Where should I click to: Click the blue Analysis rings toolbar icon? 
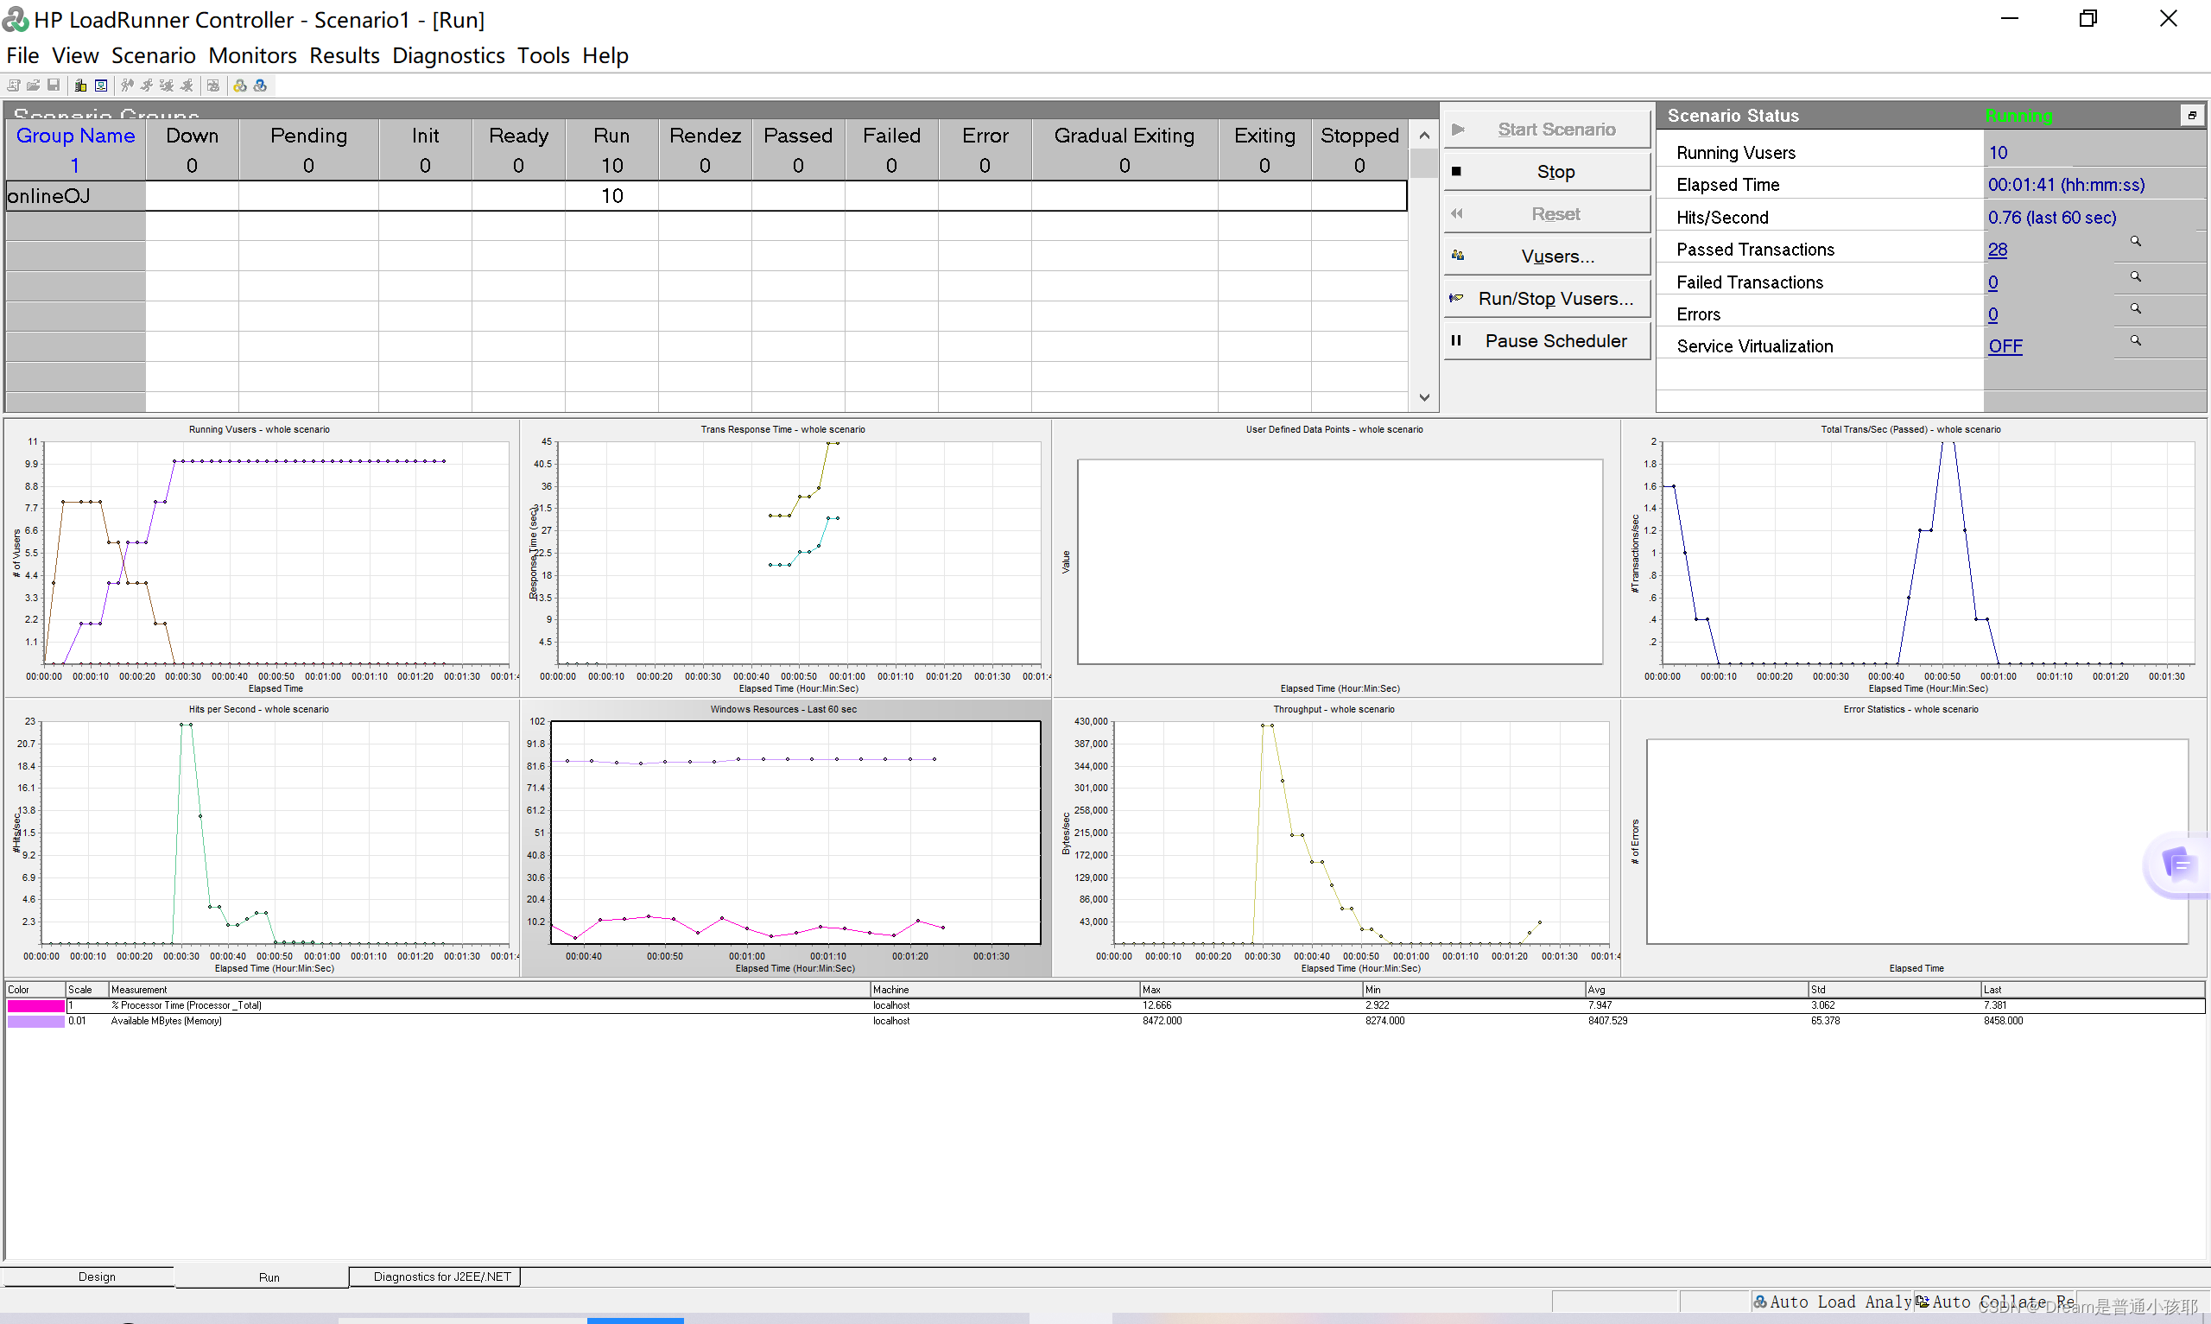pos(260,86)
